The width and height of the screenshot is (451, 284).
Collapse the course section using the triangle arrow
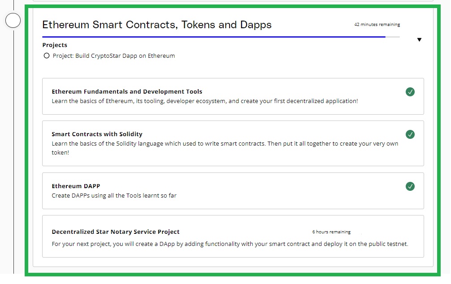tap(420, 39)
